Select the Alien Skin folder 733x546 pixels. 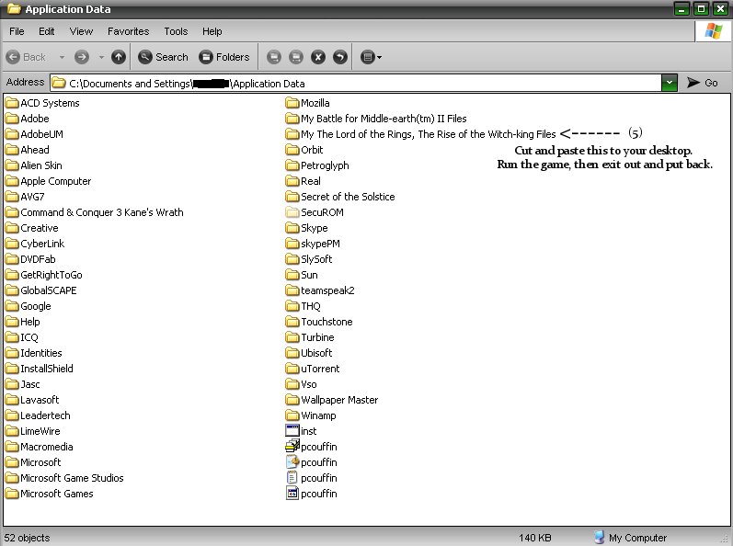(x=34, y=165)
